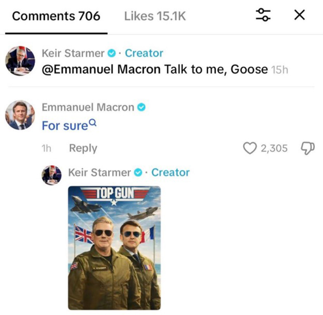Open the comment filter settings icon
323x315 pixels.
[x=263, y=16]
